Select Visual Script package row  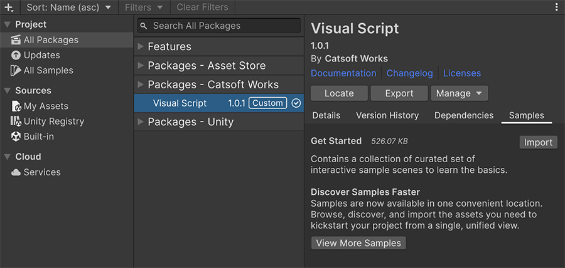click(218, 103)
